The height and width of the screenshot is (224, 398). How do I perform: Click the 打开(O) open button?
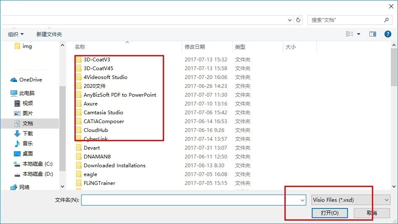pyautogui.click(x=329, y=213)
